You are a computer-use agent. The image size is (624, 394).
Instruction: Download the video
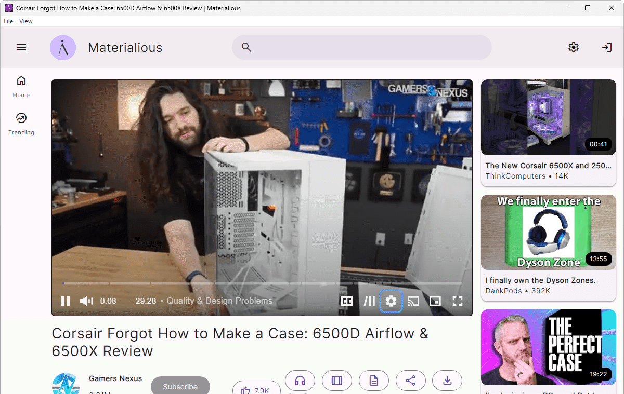[x=447, y=381]
